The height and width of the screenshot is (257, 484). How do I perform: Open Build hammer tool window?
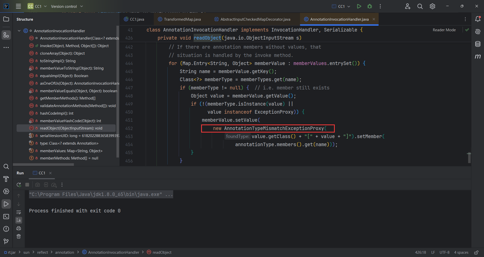pos(6,179)
